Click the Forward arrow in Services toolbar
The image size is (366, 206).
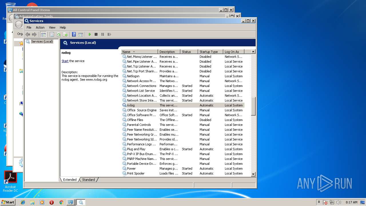(34, 34)
